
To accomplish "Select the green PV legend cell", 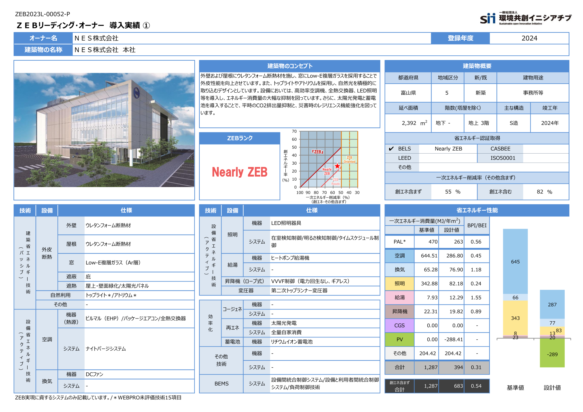I will tap(399, 340).
